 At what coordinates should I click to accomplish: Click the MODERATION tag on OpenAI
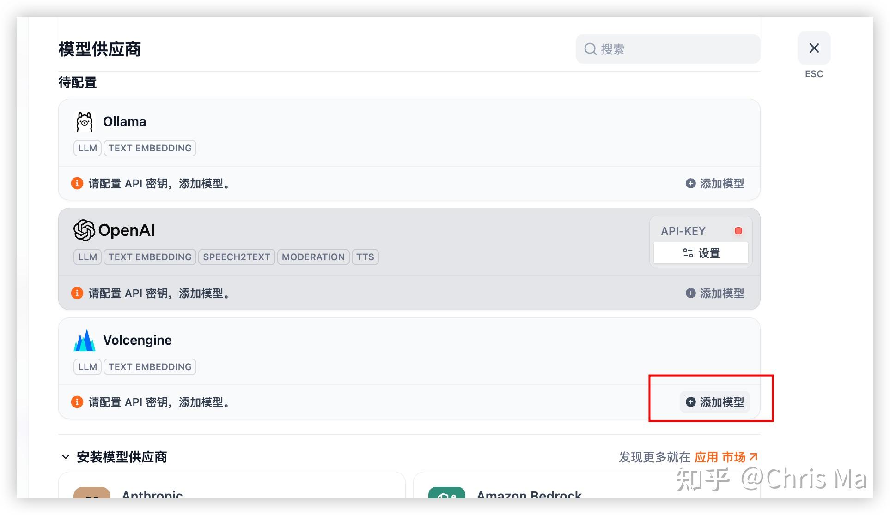pyautogui.click(x=313, y=257)
